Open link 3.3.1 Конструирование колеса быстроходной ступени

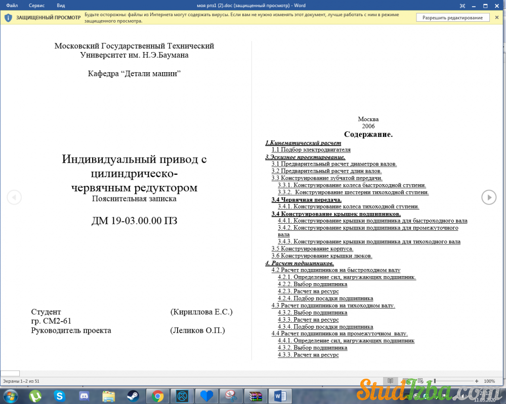tap(352, 185)
